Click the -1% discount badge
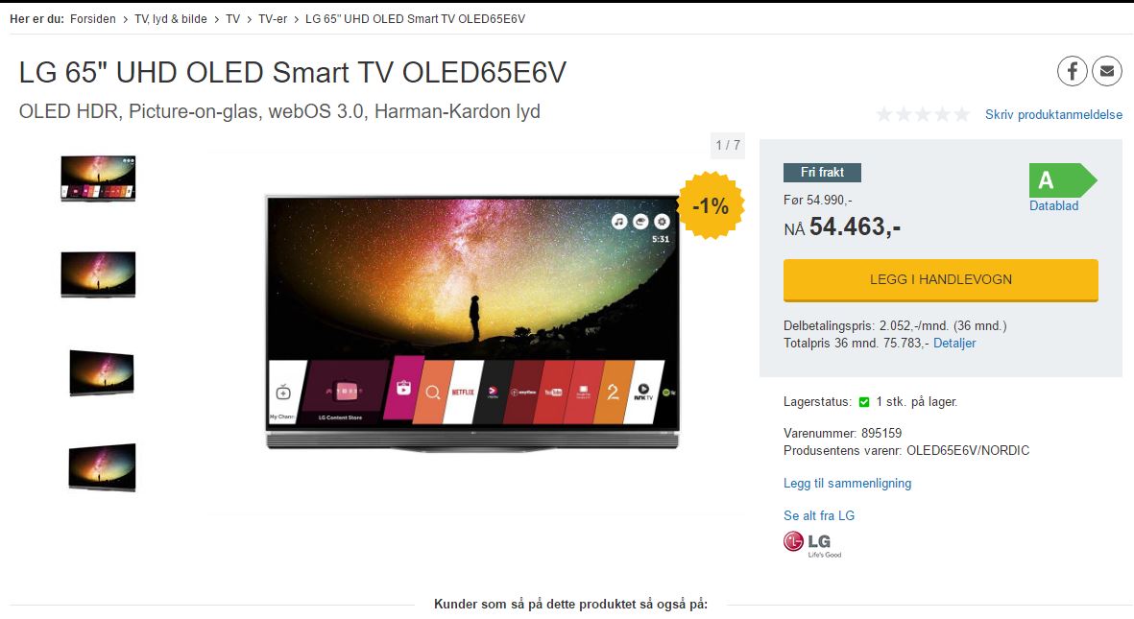Screen dimensions: 1134x619 711,206
